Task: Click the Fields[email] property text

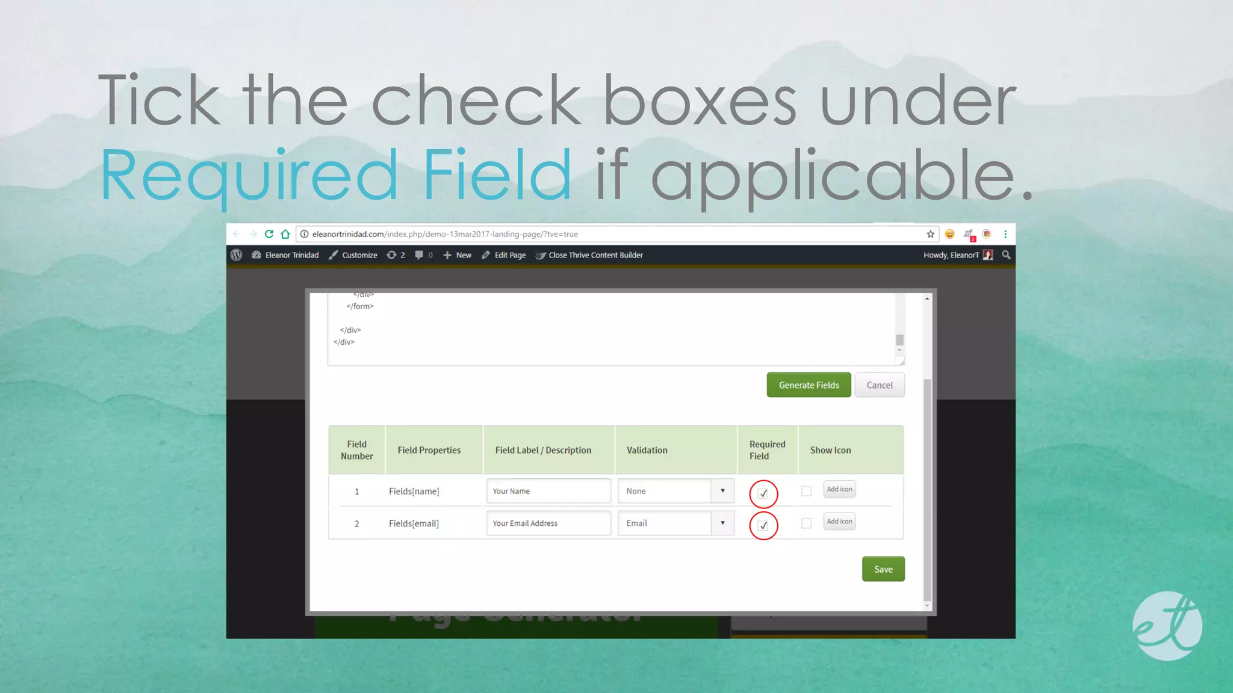Action: click(x=414, y=523)
